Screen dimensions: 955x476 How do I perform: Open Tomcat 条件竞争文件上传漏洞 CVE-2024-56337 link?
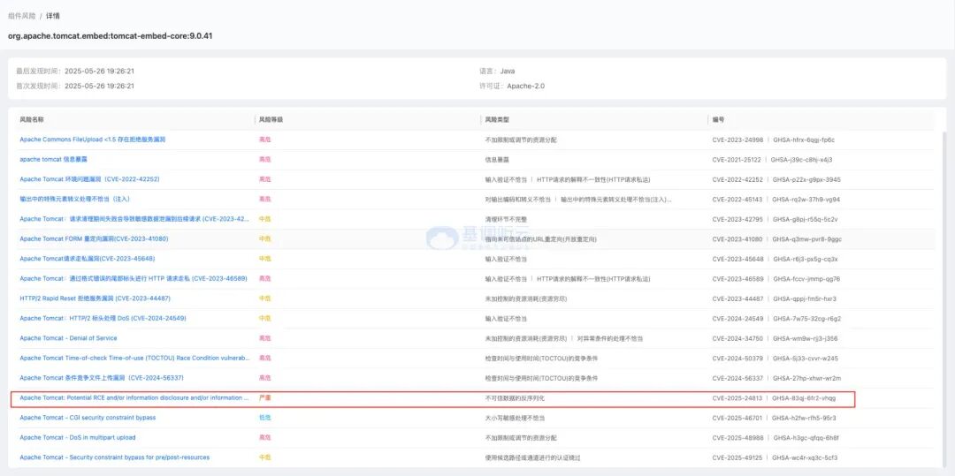point(102,378)
